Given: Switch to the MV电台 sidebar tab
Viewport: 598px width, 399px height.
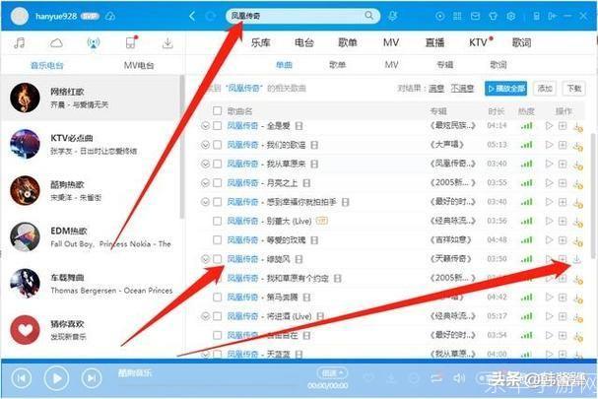Looking at the screenshot, I should click(139, 65).
